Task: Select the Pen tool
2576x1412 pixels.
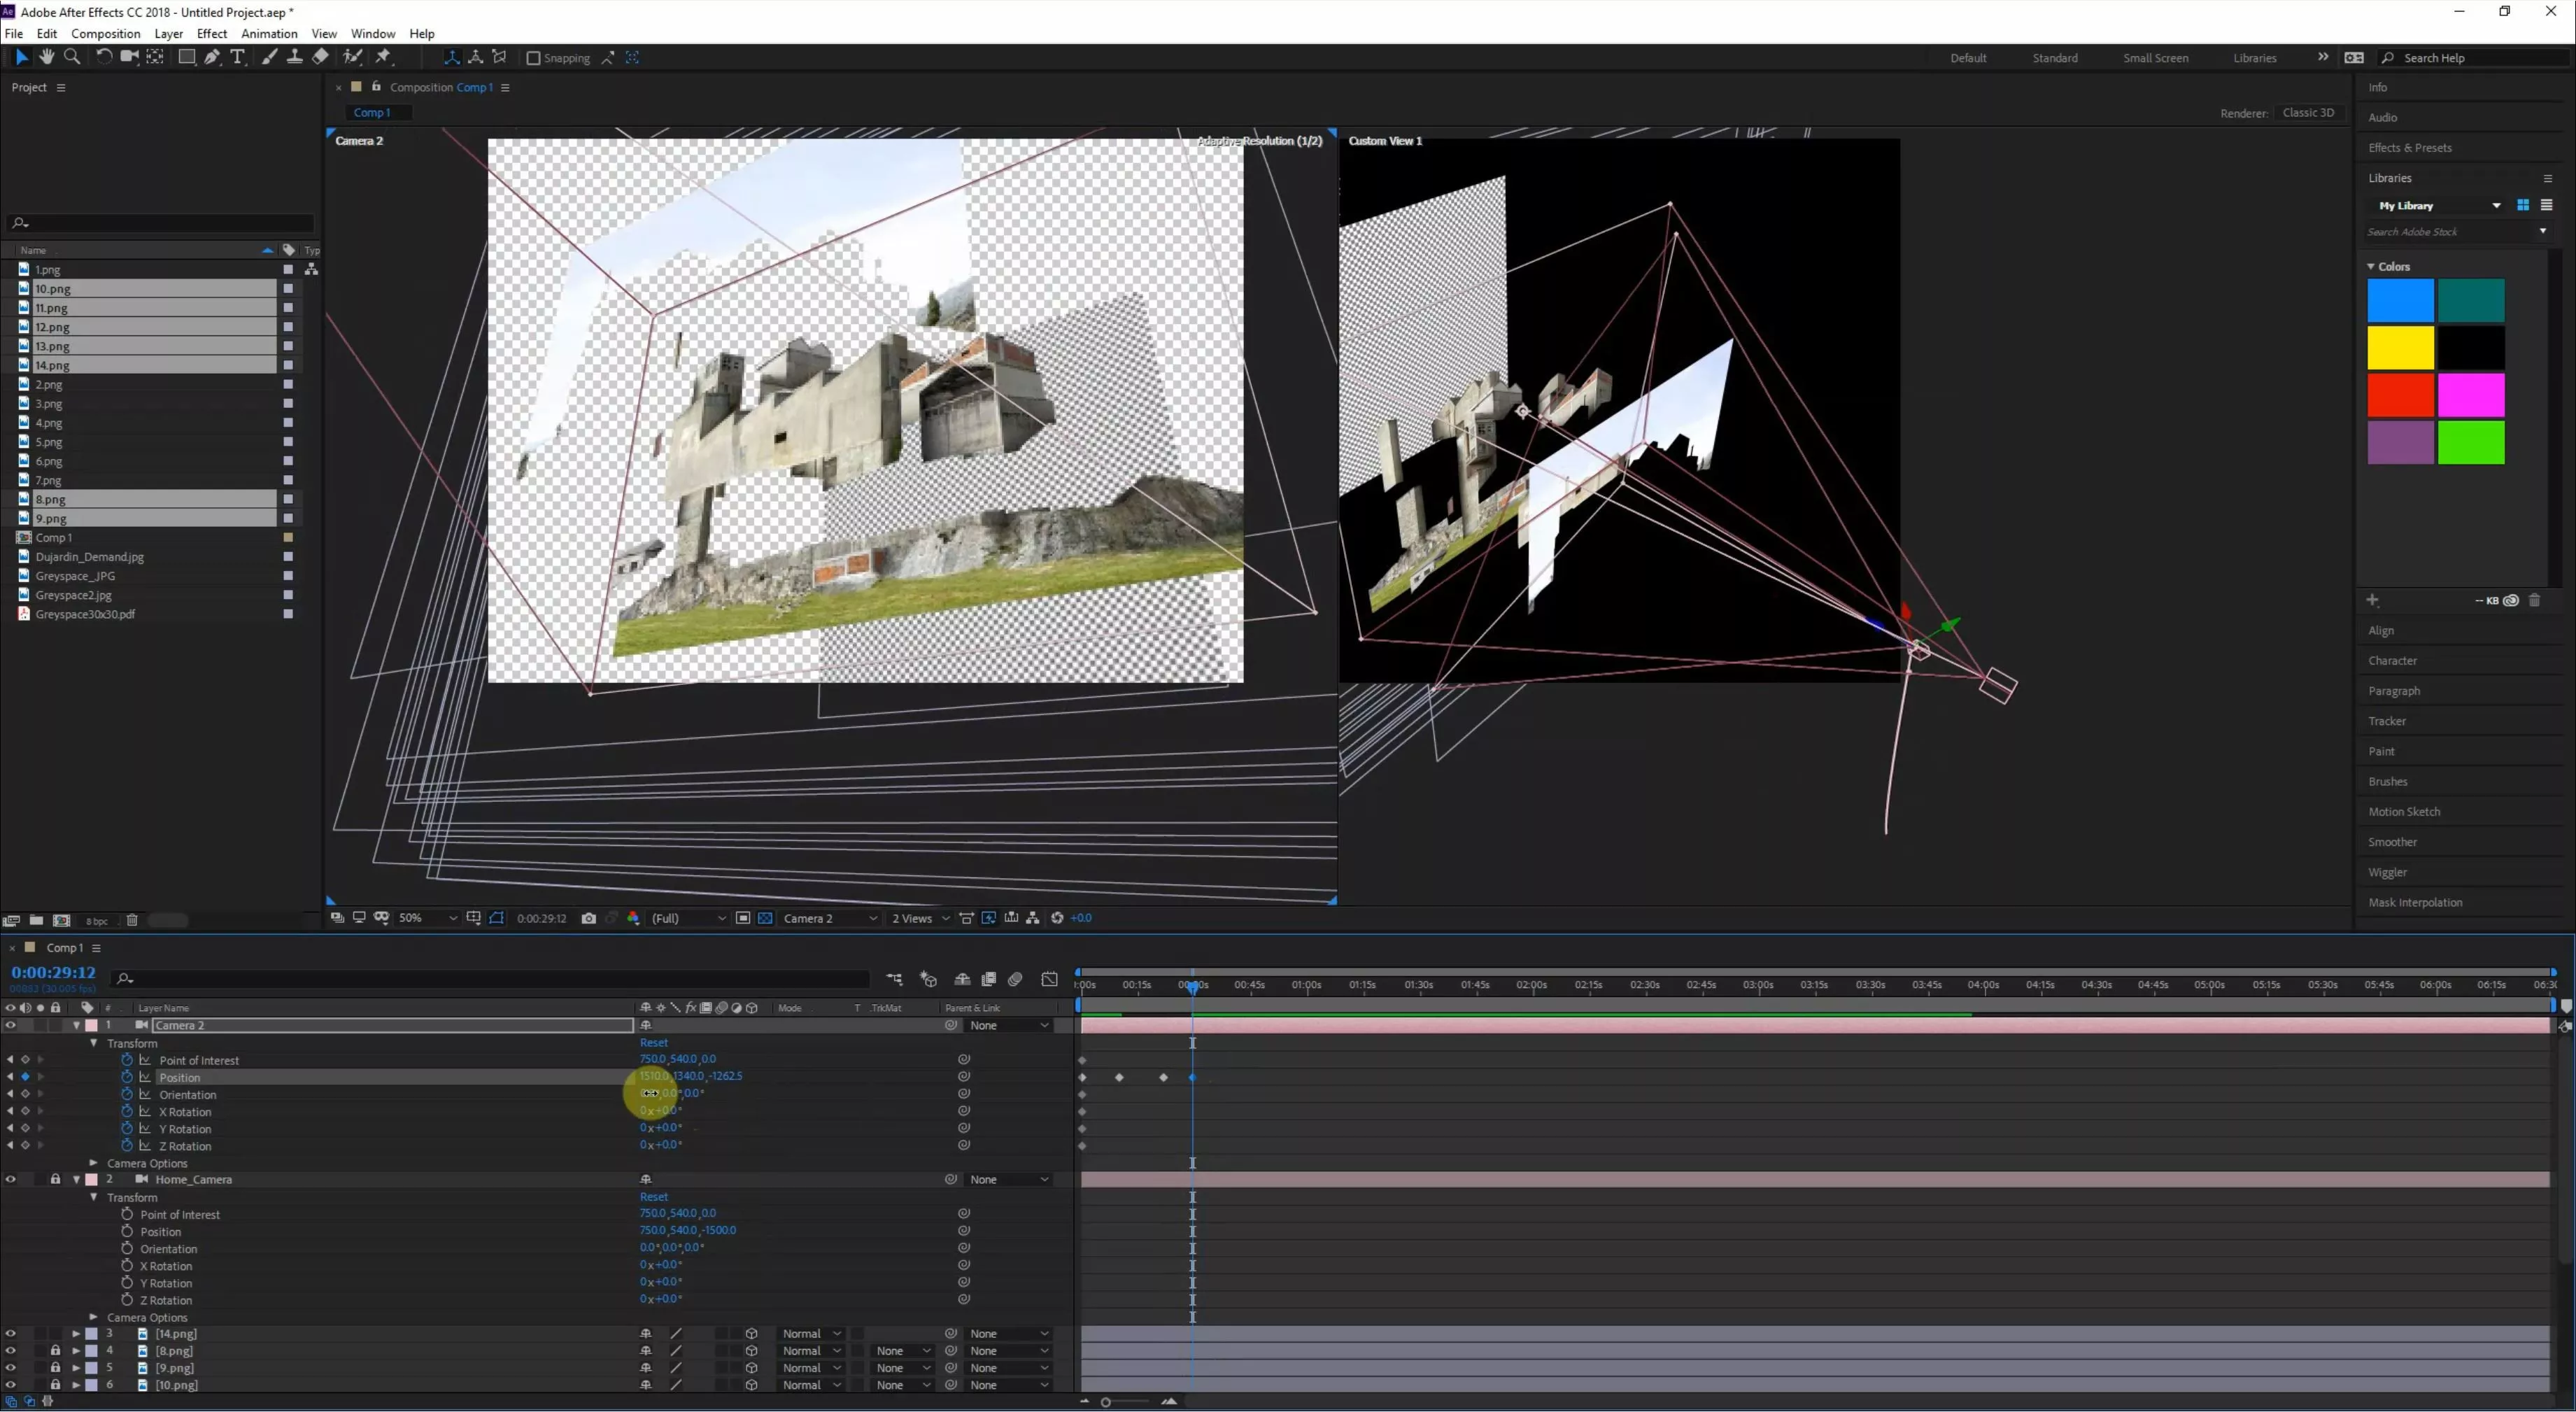Action: [212, 57]
